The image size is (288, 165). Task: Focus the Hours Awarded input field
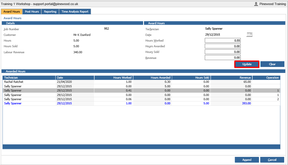[223, 46]
